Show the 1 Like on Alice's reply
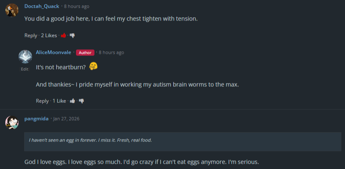The height and width of the screenshot is (169, 345). [x=59, y=101]
